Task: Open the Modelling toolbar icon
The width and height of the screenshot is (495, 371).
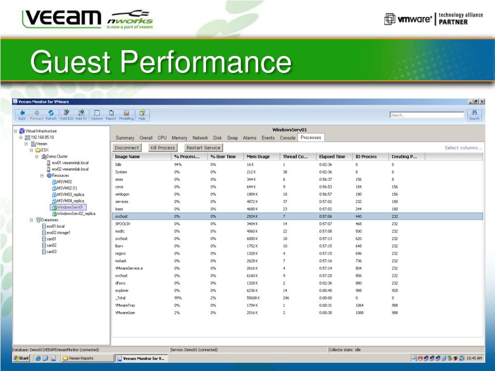Action: tap(126, 115)
